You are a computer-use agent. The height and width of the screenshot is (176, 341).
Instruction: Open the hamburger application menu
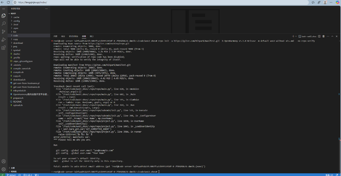tap(3, 9)
